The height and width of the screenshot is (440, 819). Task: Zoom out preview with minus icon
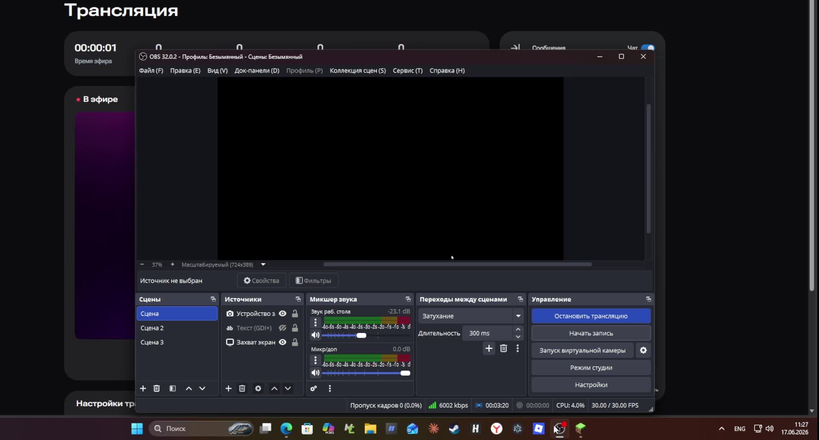[142, 264]
